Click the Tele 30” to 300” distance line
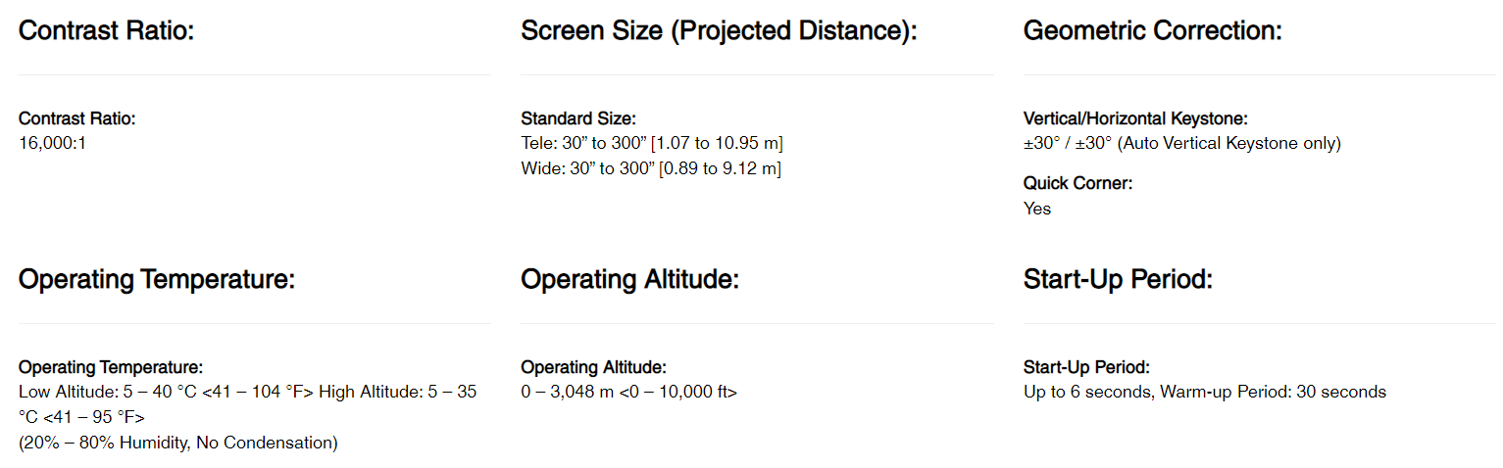The width and height of the screenshot is (1503, 468). pos(651,143)
